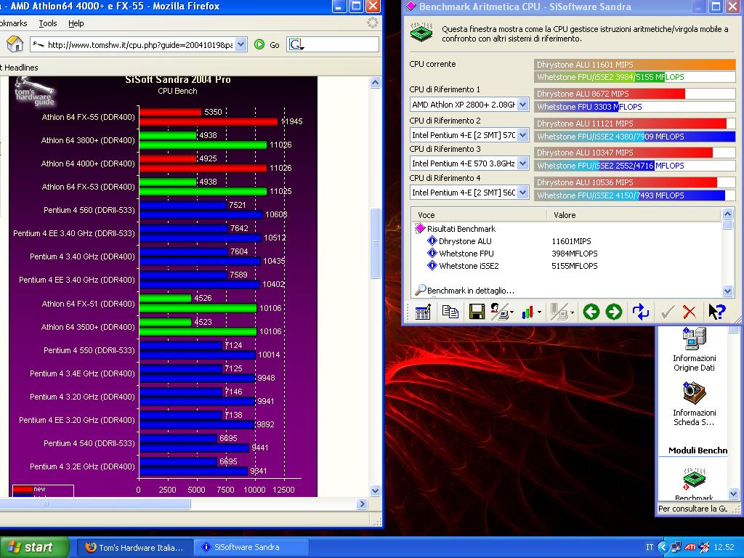The height and width of the screenshot is (558, 744).
Task: Click the Headlines bookmark toolbar item
Action: point(19,68)
